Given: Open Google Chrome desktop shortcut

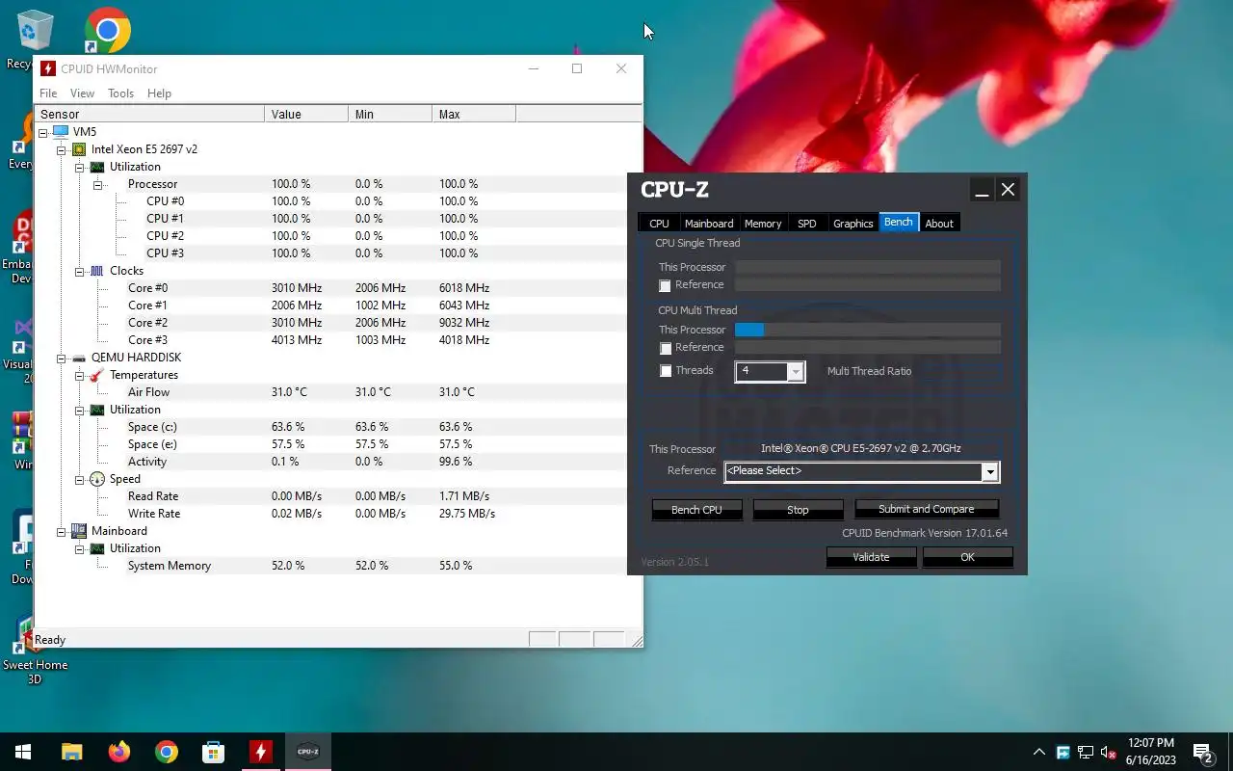Looking at the screenshot, I should click(108, 31).
